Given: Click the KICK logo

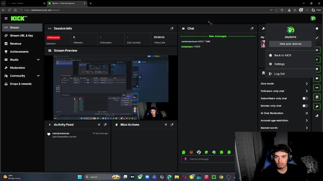Looking at the screenshot, I should coord(19,18).
